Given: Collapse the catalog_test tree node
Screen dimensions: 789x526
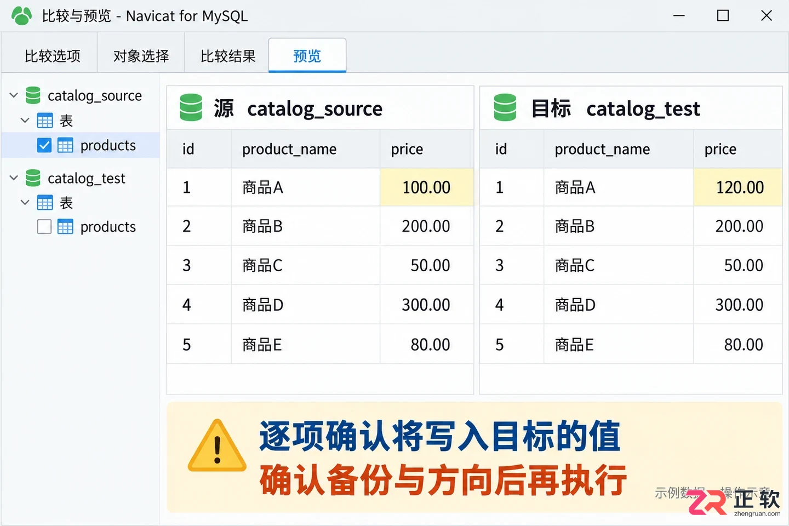Looking at the screenshot, I should coord(14,178).
